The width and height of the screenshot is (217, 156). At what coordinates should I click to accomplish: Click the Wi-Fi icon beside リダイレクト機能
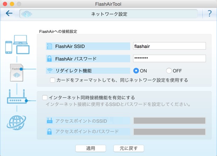(x=50, y=71)
